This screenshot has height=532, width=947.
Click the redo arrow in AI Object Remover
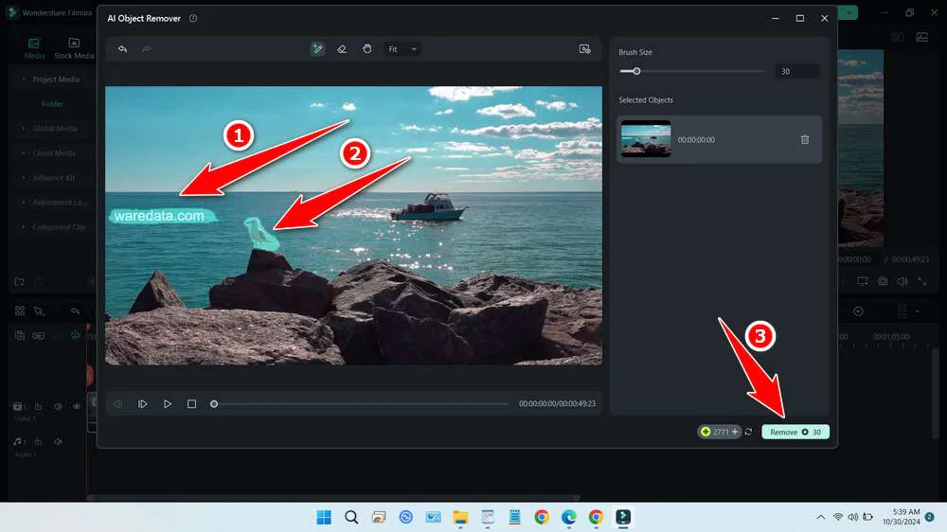click(x=146, y=49)
